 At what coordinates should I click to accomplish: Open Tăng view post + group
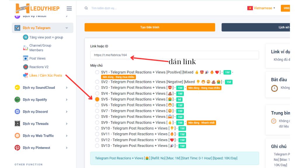pos(46,37)
